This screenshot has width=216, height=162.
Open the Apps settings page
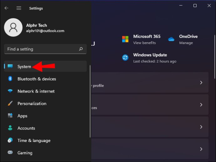tap(22, 116)
